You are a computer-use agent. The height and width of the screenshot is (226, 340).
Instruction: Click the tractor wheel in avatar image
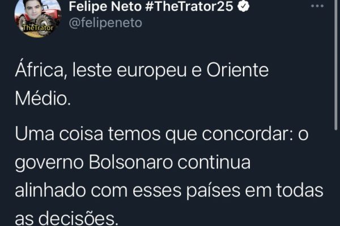[44, 24]
